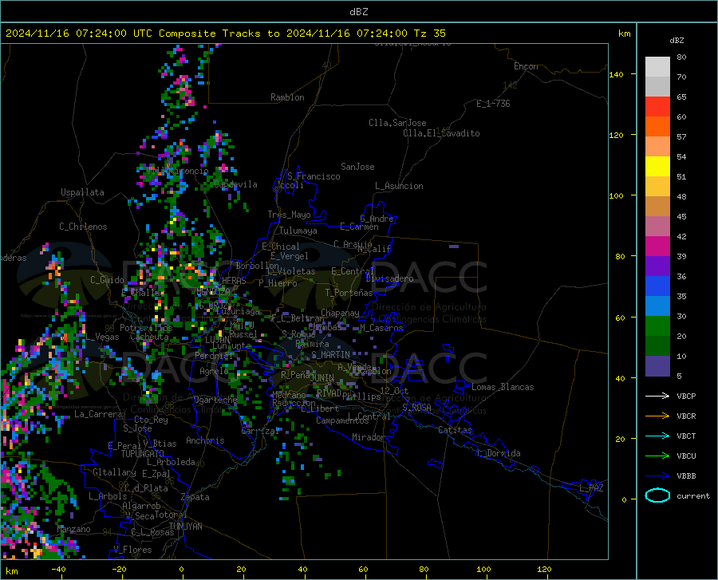Click the 140 km tick on vertical axis
This screenshot has height=580, width=718.
[x=616, y=74]
